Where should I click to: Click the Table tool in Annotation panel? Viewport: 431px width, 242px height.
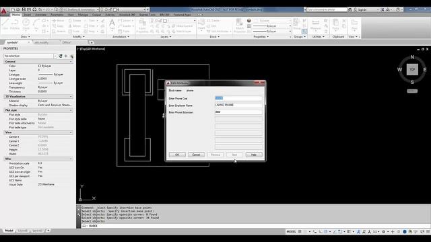124,32
